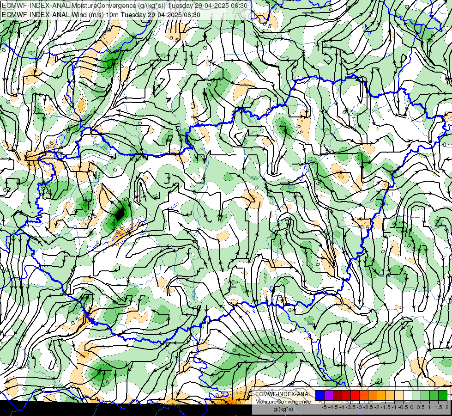Click the purple legend swatch
The width and height of the screenshot is (452, 416).
tap(329, 395)
